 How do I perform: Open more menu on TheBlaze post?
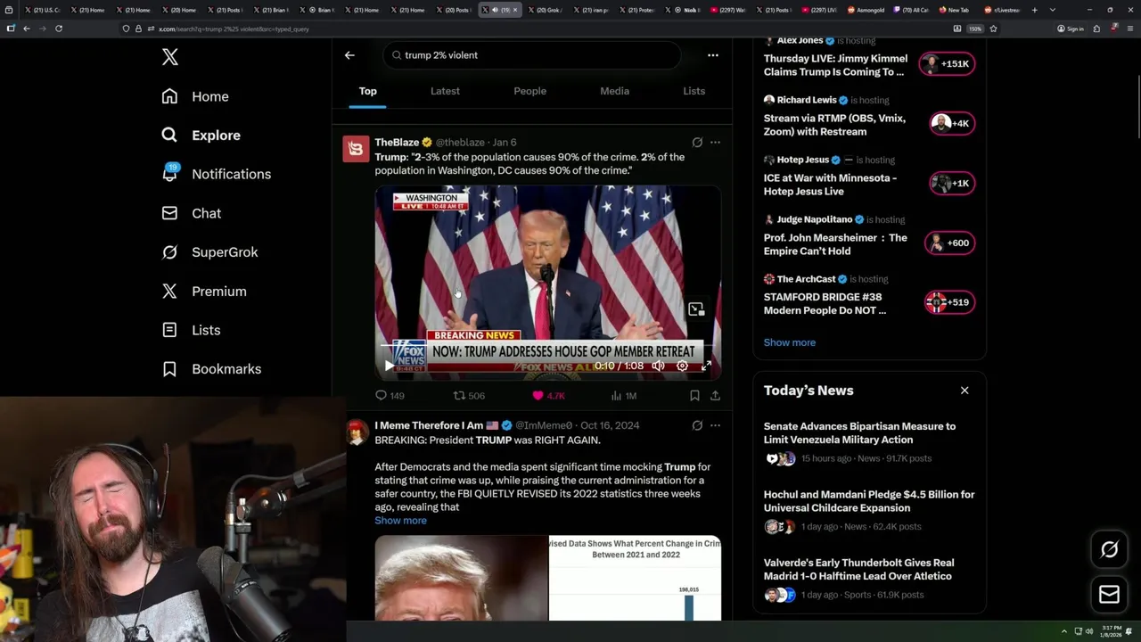coord(715,143)
